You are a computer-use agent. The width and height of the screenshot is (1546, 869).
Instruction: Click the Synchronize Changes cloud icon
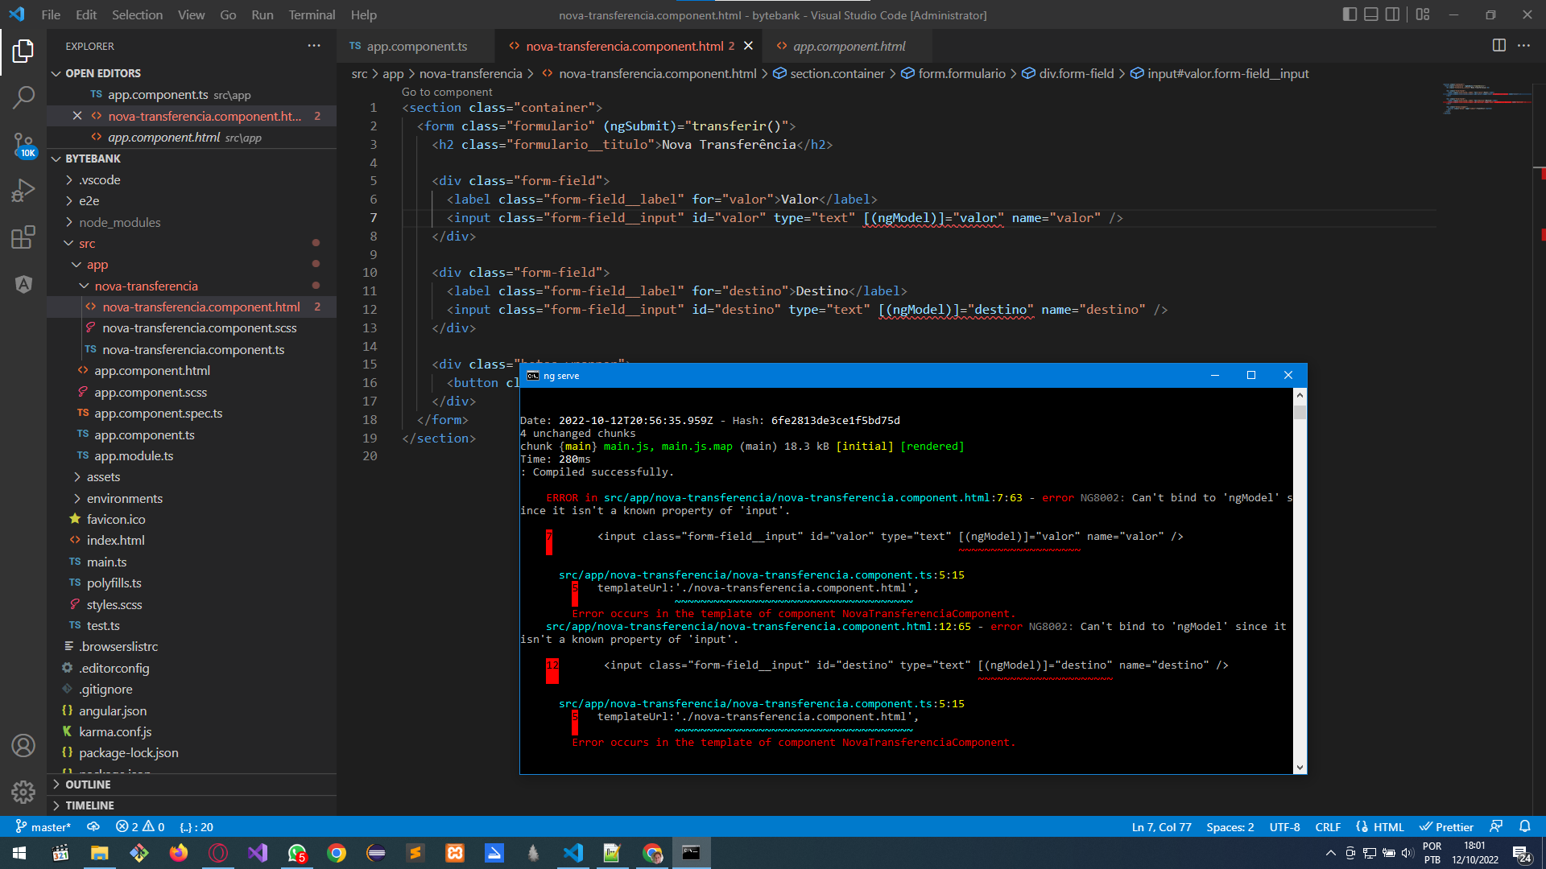pos(93,827)
